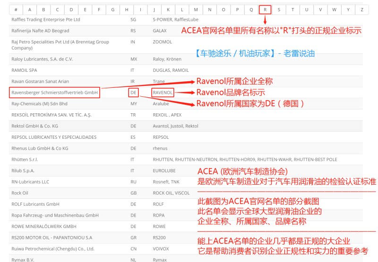Select letter Y filter tab
This screenshot has width=378, height=262.
pos(348,9)
